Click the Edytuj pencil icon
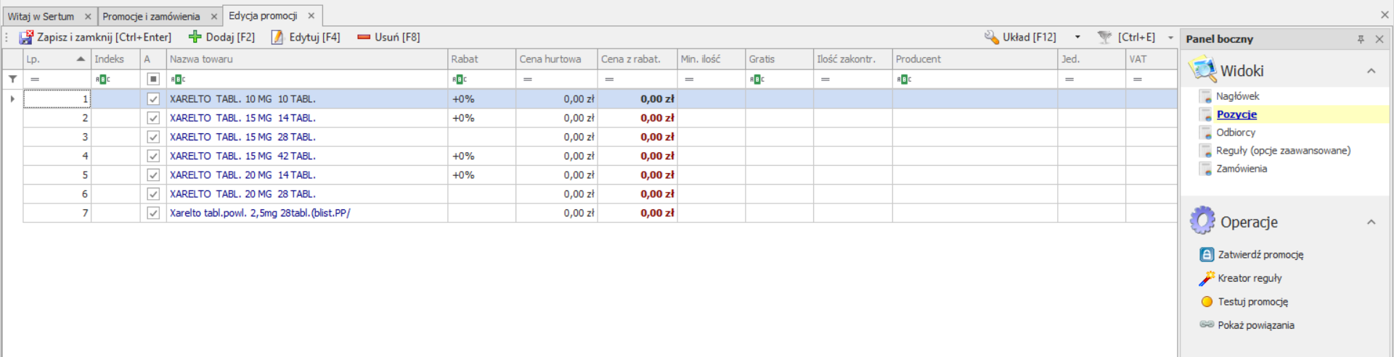Screen dimensions: 1394x357 277,37
